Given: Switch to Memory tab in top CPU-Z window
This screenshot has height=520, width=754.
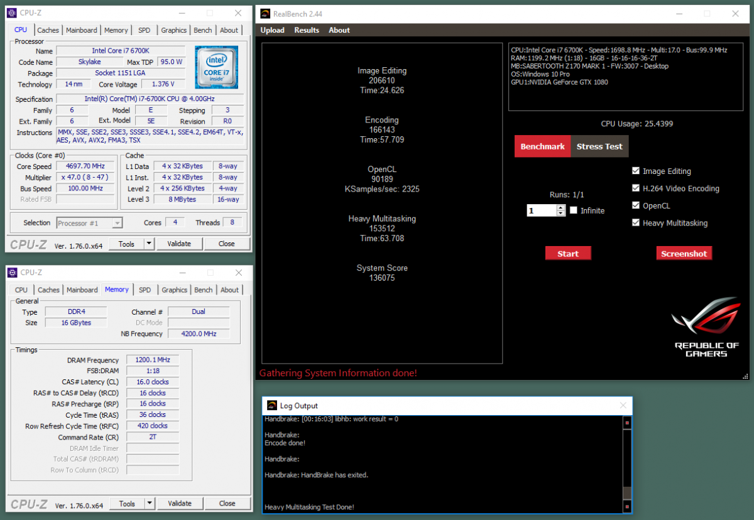Looking at the screenshot, I should tap(116, 30).
